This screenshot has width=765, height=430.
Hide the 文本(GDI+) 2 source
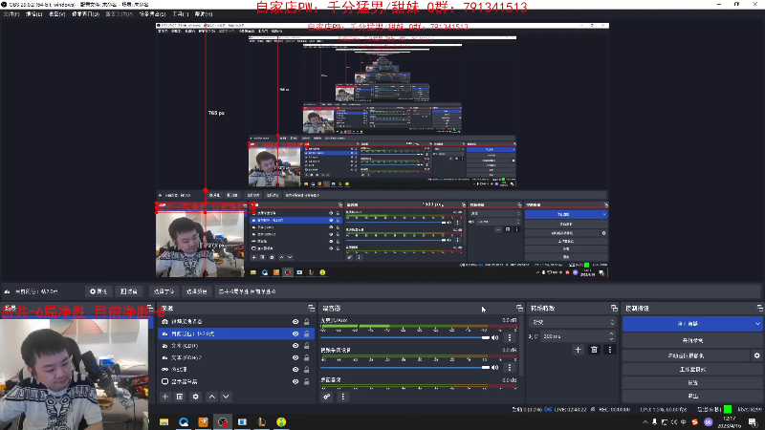coord(295,357)
